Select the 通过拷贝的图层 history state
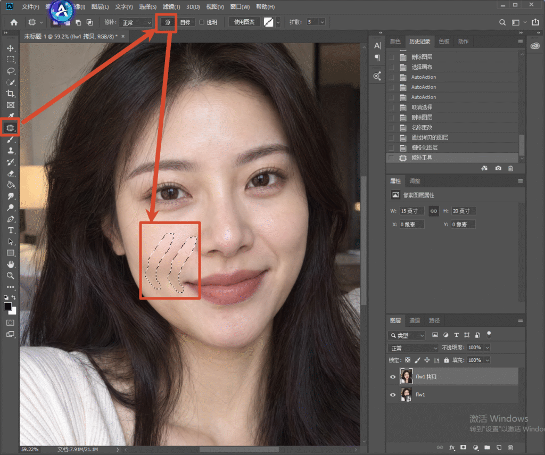 tap(452, 138)
